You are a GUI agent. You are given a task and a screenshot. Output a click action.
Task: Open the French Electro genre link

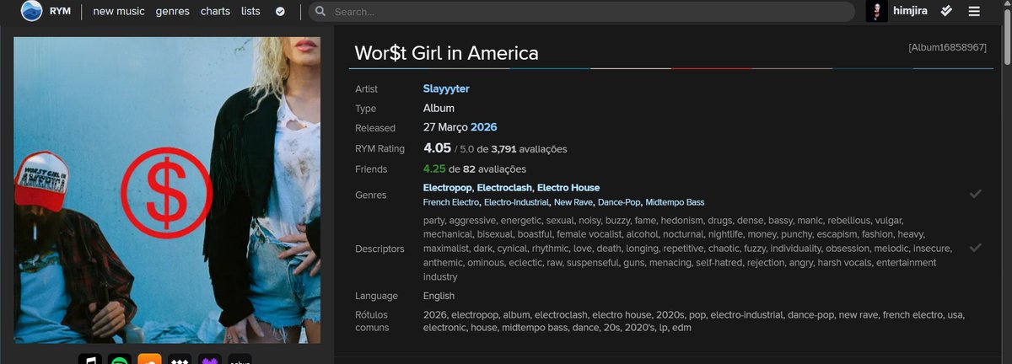coord(451,202)
